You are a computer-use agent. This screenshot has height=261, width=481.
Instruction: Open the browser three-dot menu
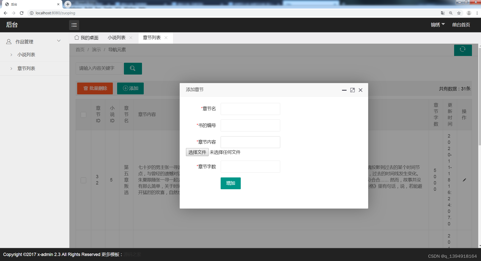477,13
